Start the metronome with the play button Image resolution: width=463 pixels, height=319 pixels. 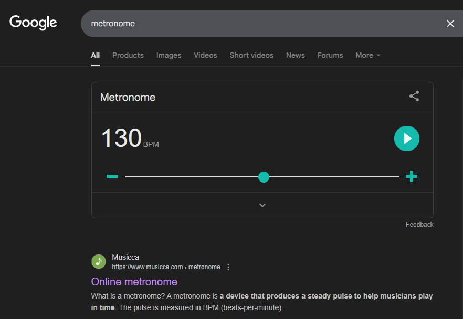tap(407, 139)
